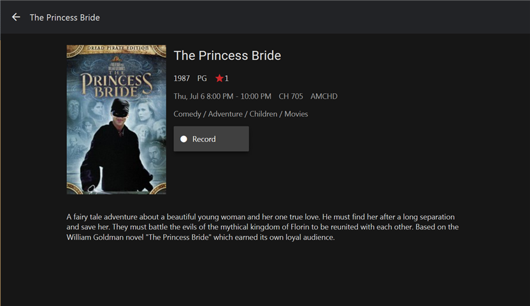This screenshot has height=306, width=530.
Task: Click the red star rating icon
Action: point(219,78)
